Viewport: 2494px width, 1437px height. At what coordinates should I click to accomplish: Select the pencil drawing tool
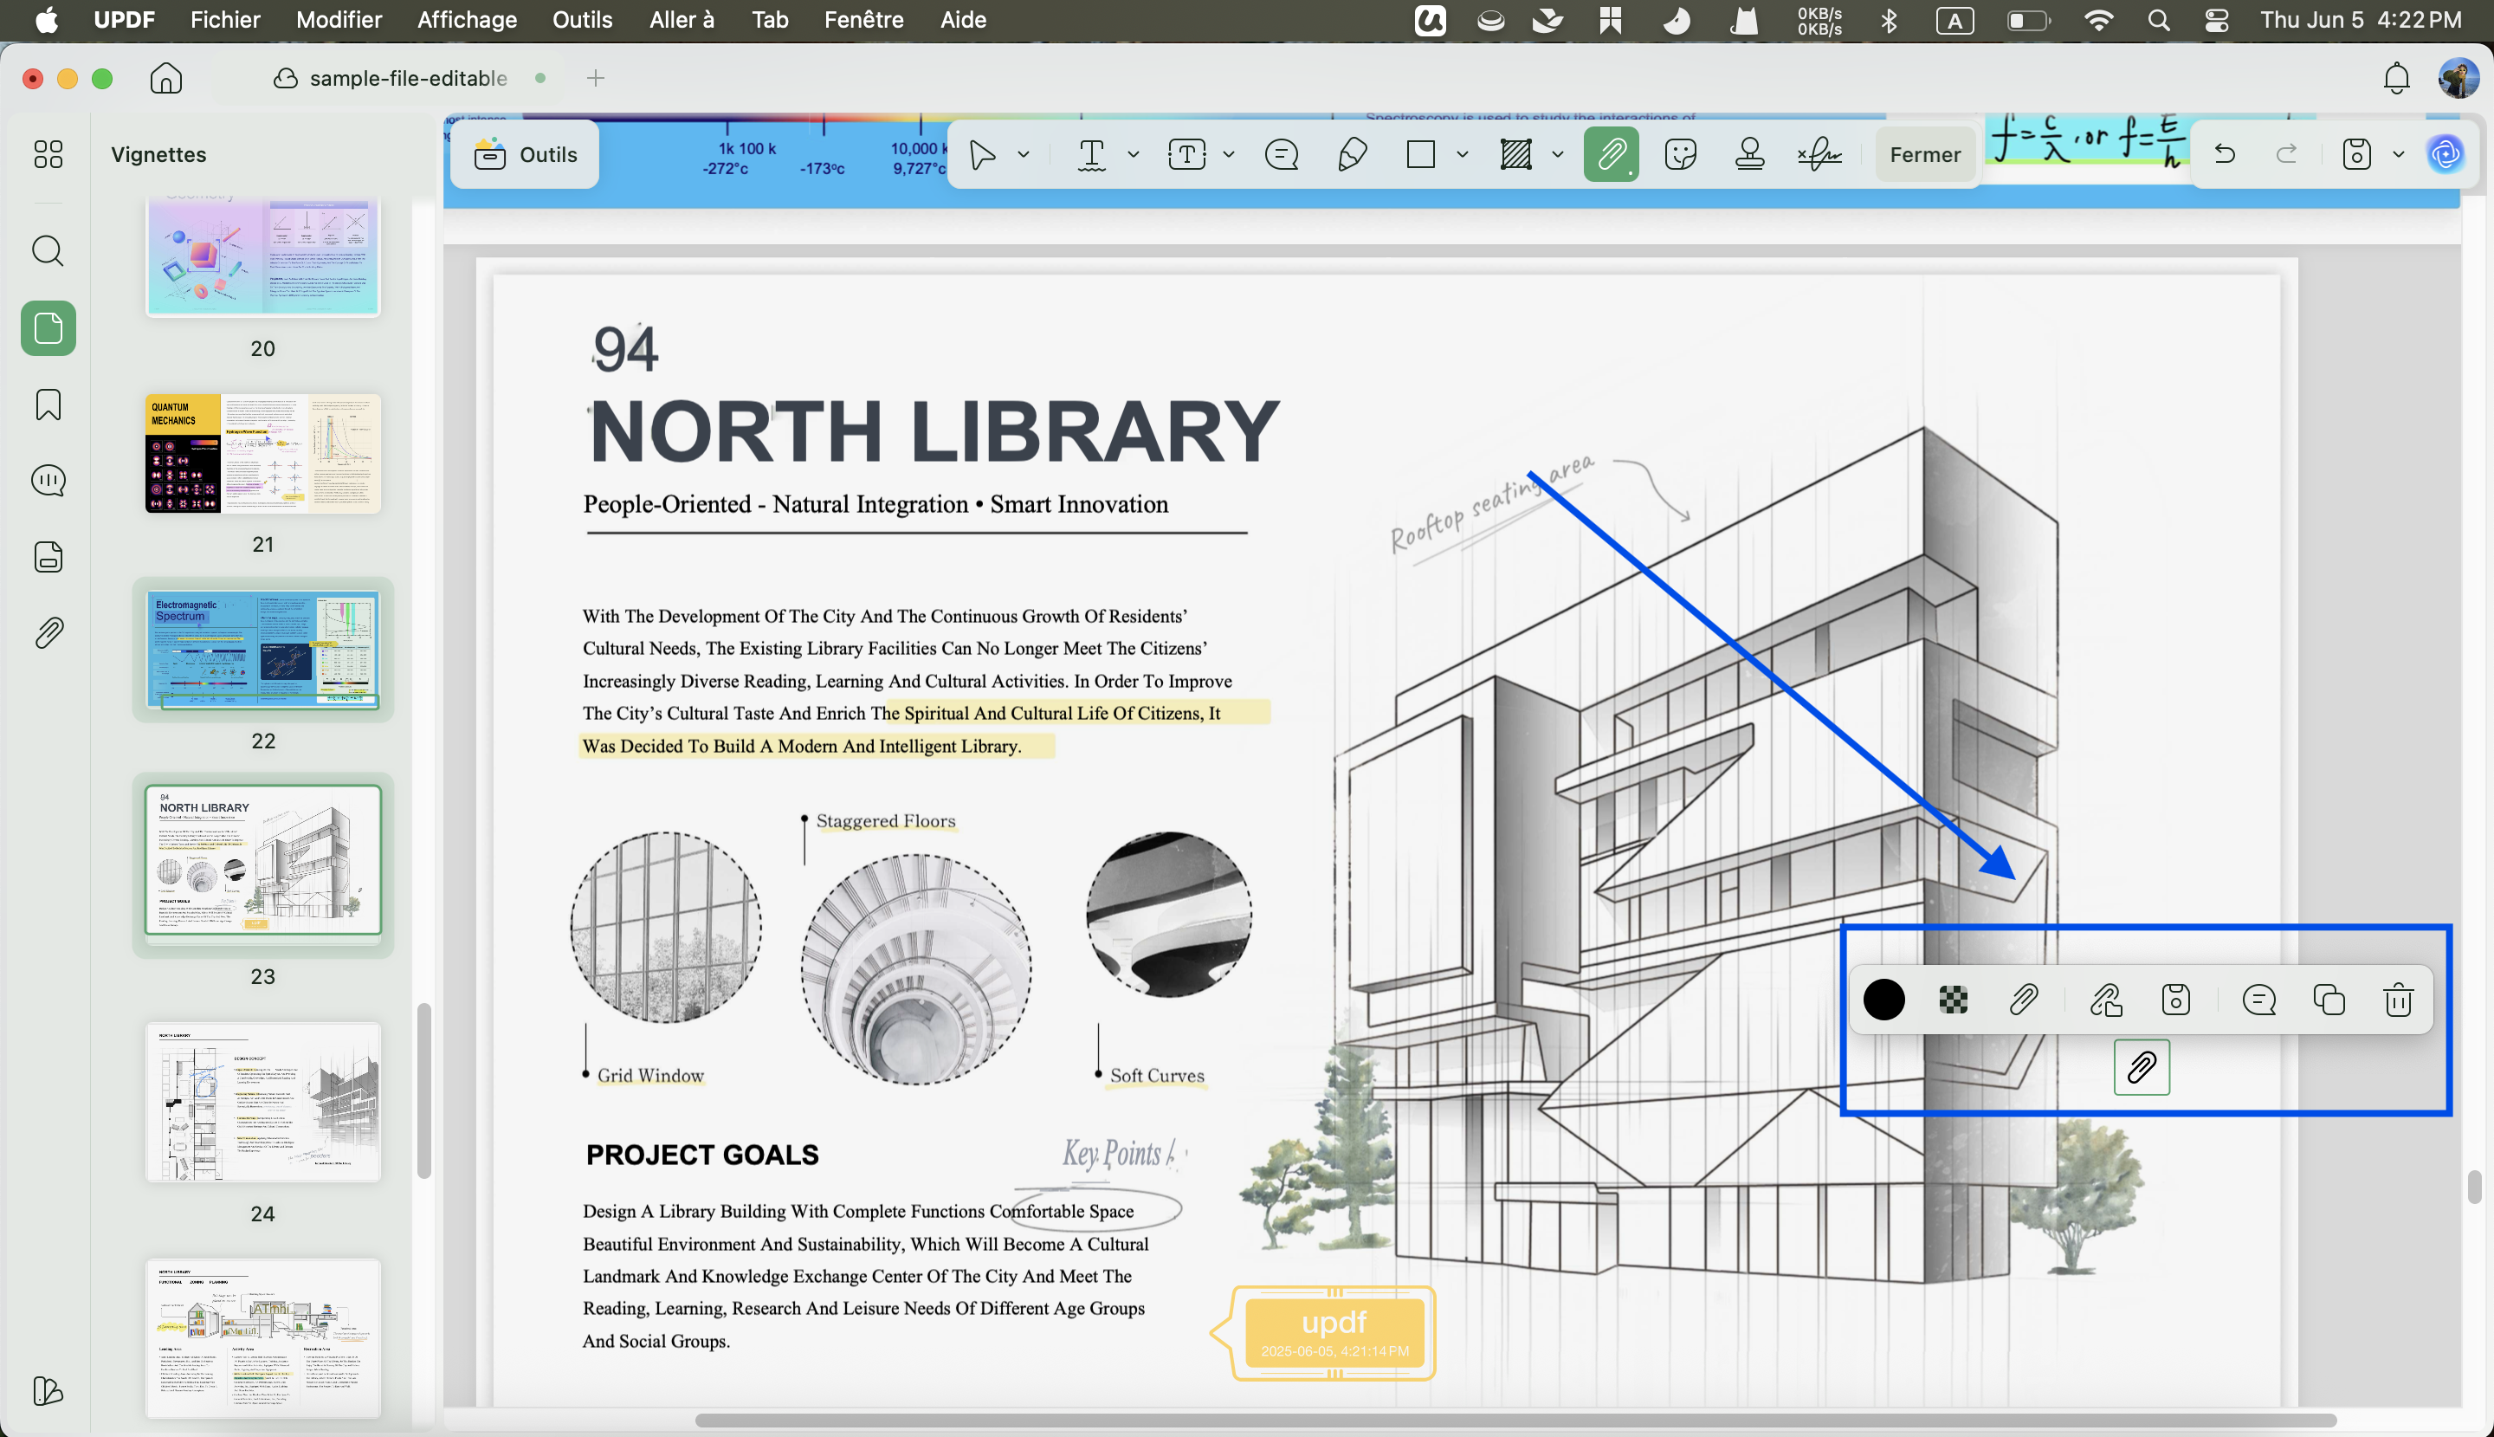click(1352, 155)
